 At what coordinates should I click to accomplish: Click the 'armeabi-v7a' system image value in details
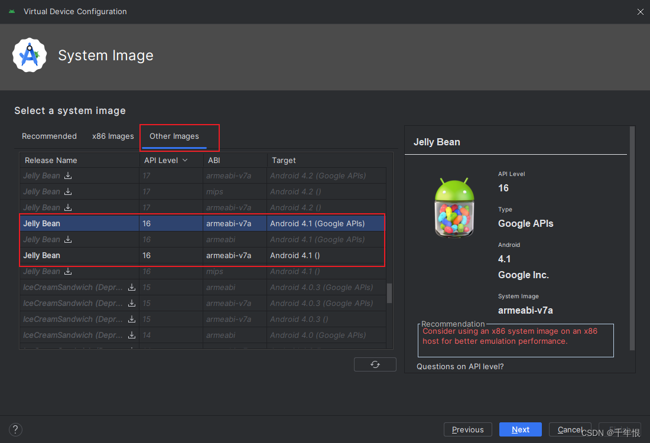coord(525,310)
